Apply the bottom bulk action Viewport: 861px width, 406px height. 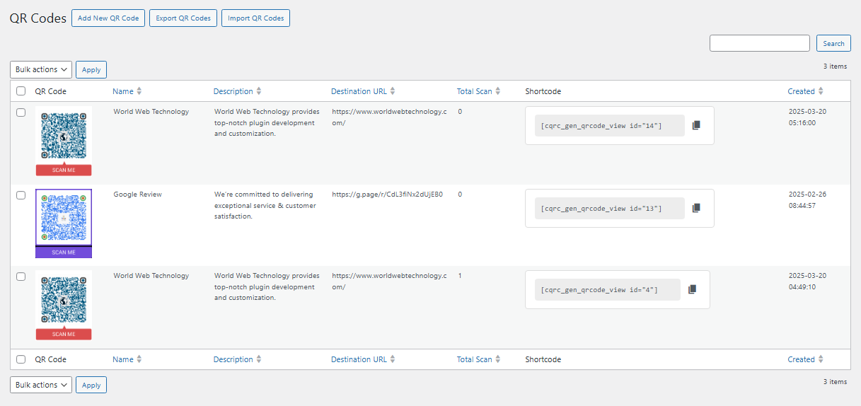tap(91, 385)
